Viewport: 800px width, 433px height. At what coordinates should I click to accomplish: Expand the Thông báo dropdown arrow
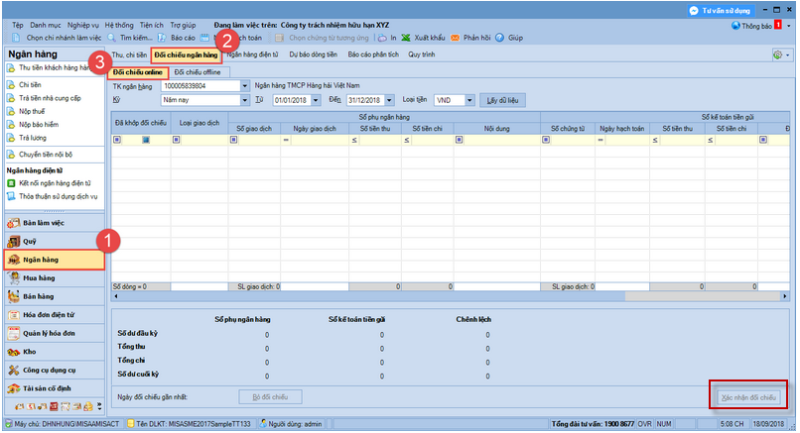(789, 26)
